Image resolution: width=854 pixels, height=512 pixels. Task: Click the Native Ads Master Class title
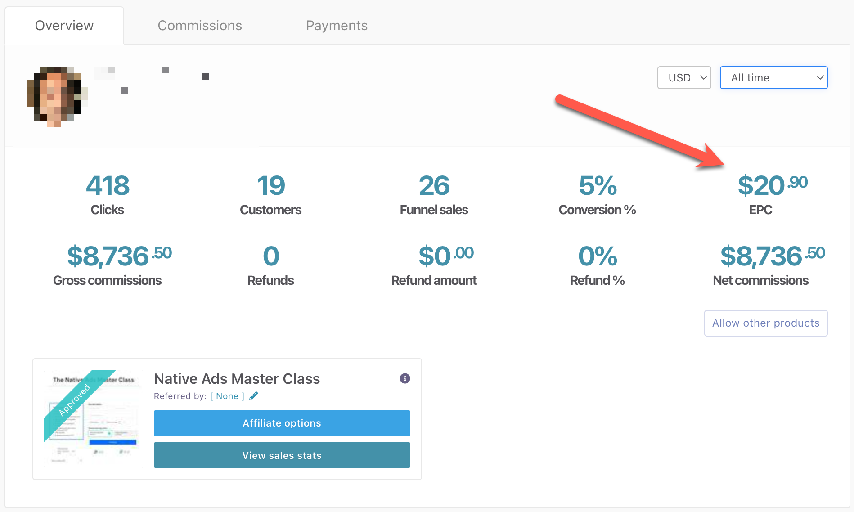click(237, 378)
